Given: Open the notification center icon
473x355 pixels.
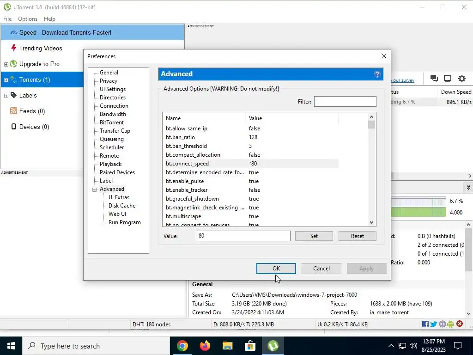Looking at the screenshot, I should click(x=458, y=346).
